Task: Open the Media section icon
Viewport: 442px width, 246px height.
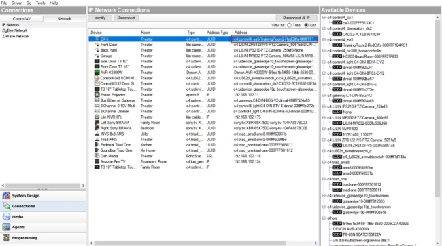Action: (x=6, y=216)
